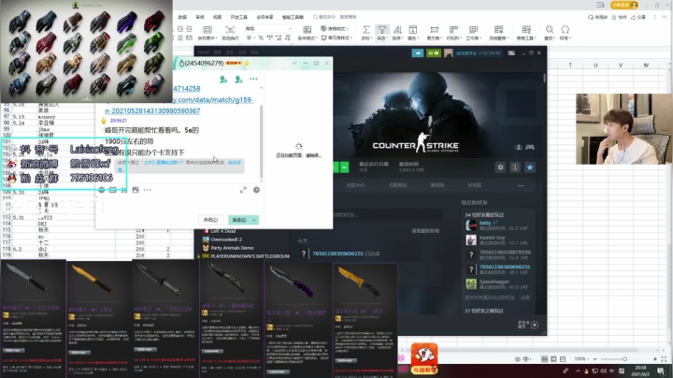Click the Share button in spreadsheet header
Viewport: 673px width, 378px height.
[638, 17]
